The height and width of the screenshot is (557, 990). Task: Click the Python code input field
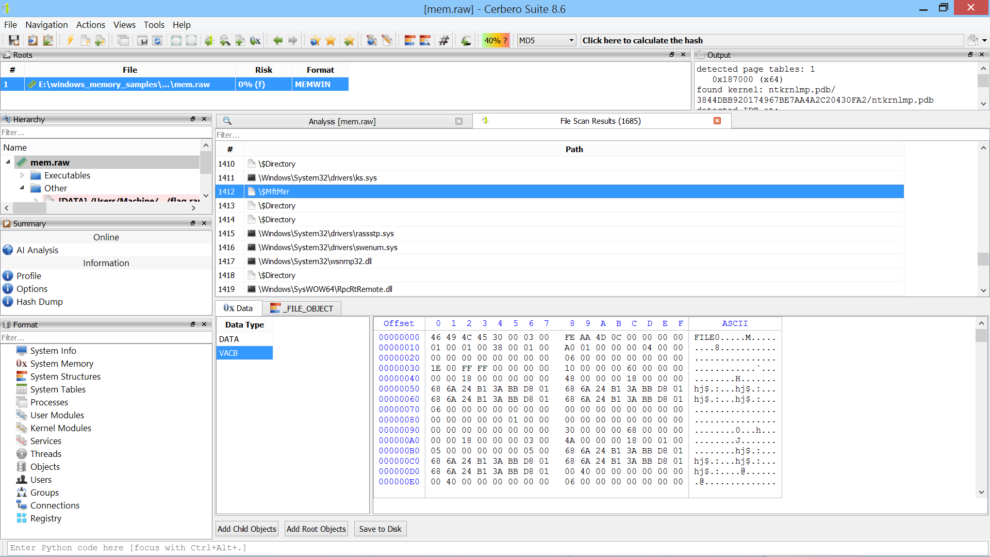(495, 548)
